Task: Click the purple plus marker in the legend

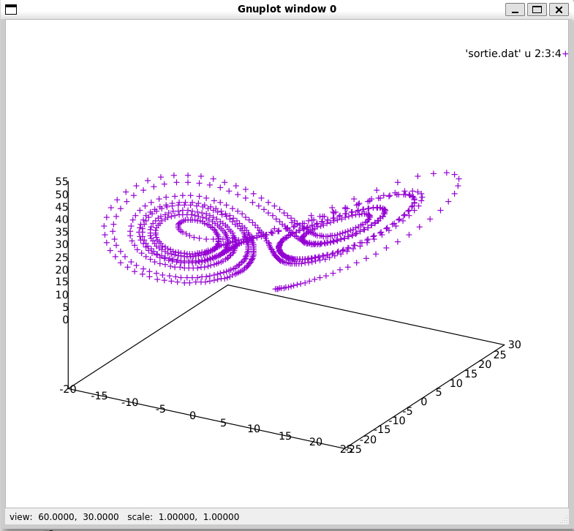Action: coord(565,53)
